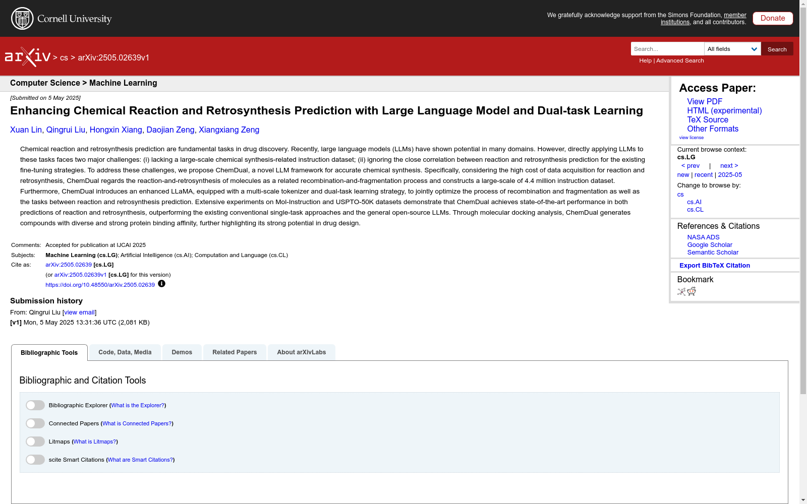The image size is (807, 504).
Task: Open Other Formats link
Action: coord(713,129)
